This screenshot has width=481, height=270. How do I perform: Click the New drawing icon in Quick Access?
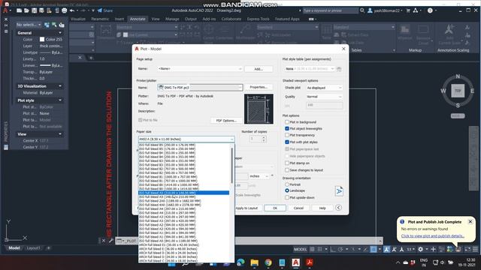pyautogui.click(x=19, y=10)
